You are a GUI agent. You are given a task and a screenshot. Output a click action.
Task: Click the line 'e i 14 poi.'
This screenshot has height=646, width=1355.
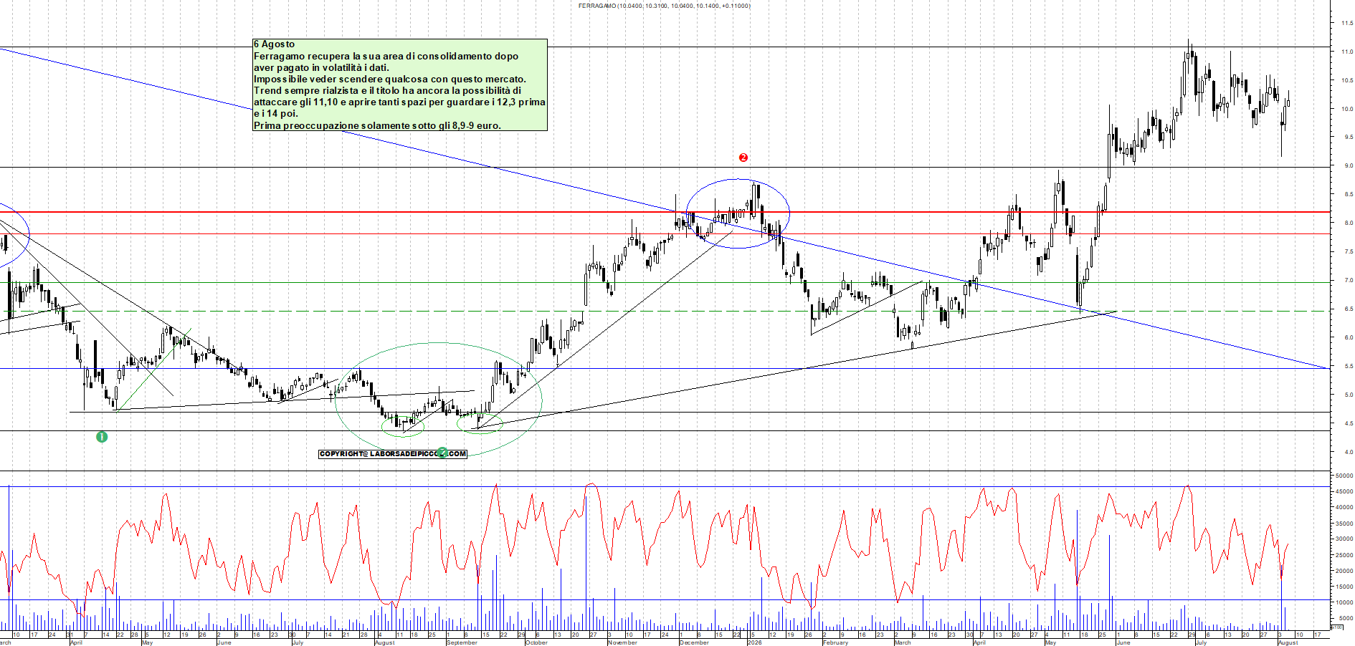[x=275, y=113]
